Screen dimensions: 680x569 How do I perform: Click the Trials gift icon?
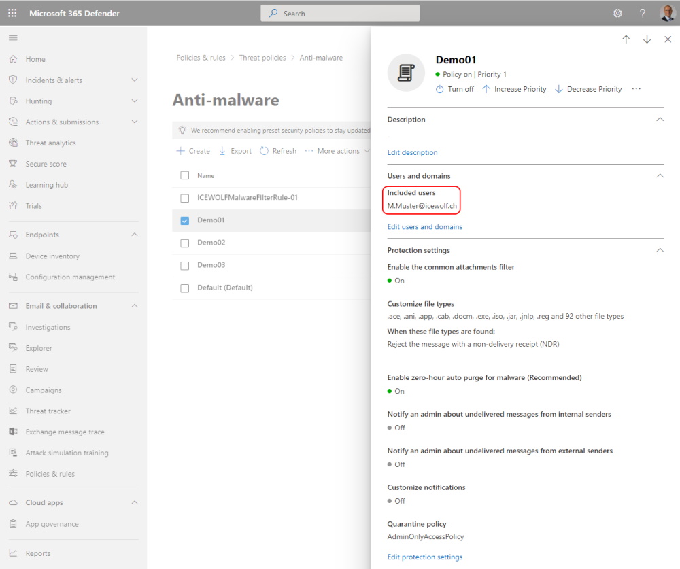(x=13, y=205)
